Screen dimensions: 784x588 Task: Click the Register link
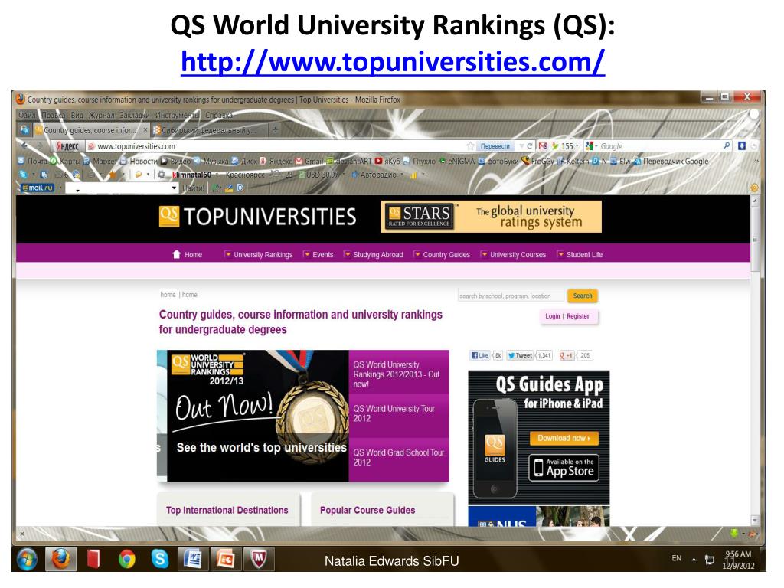click(578, 316)
